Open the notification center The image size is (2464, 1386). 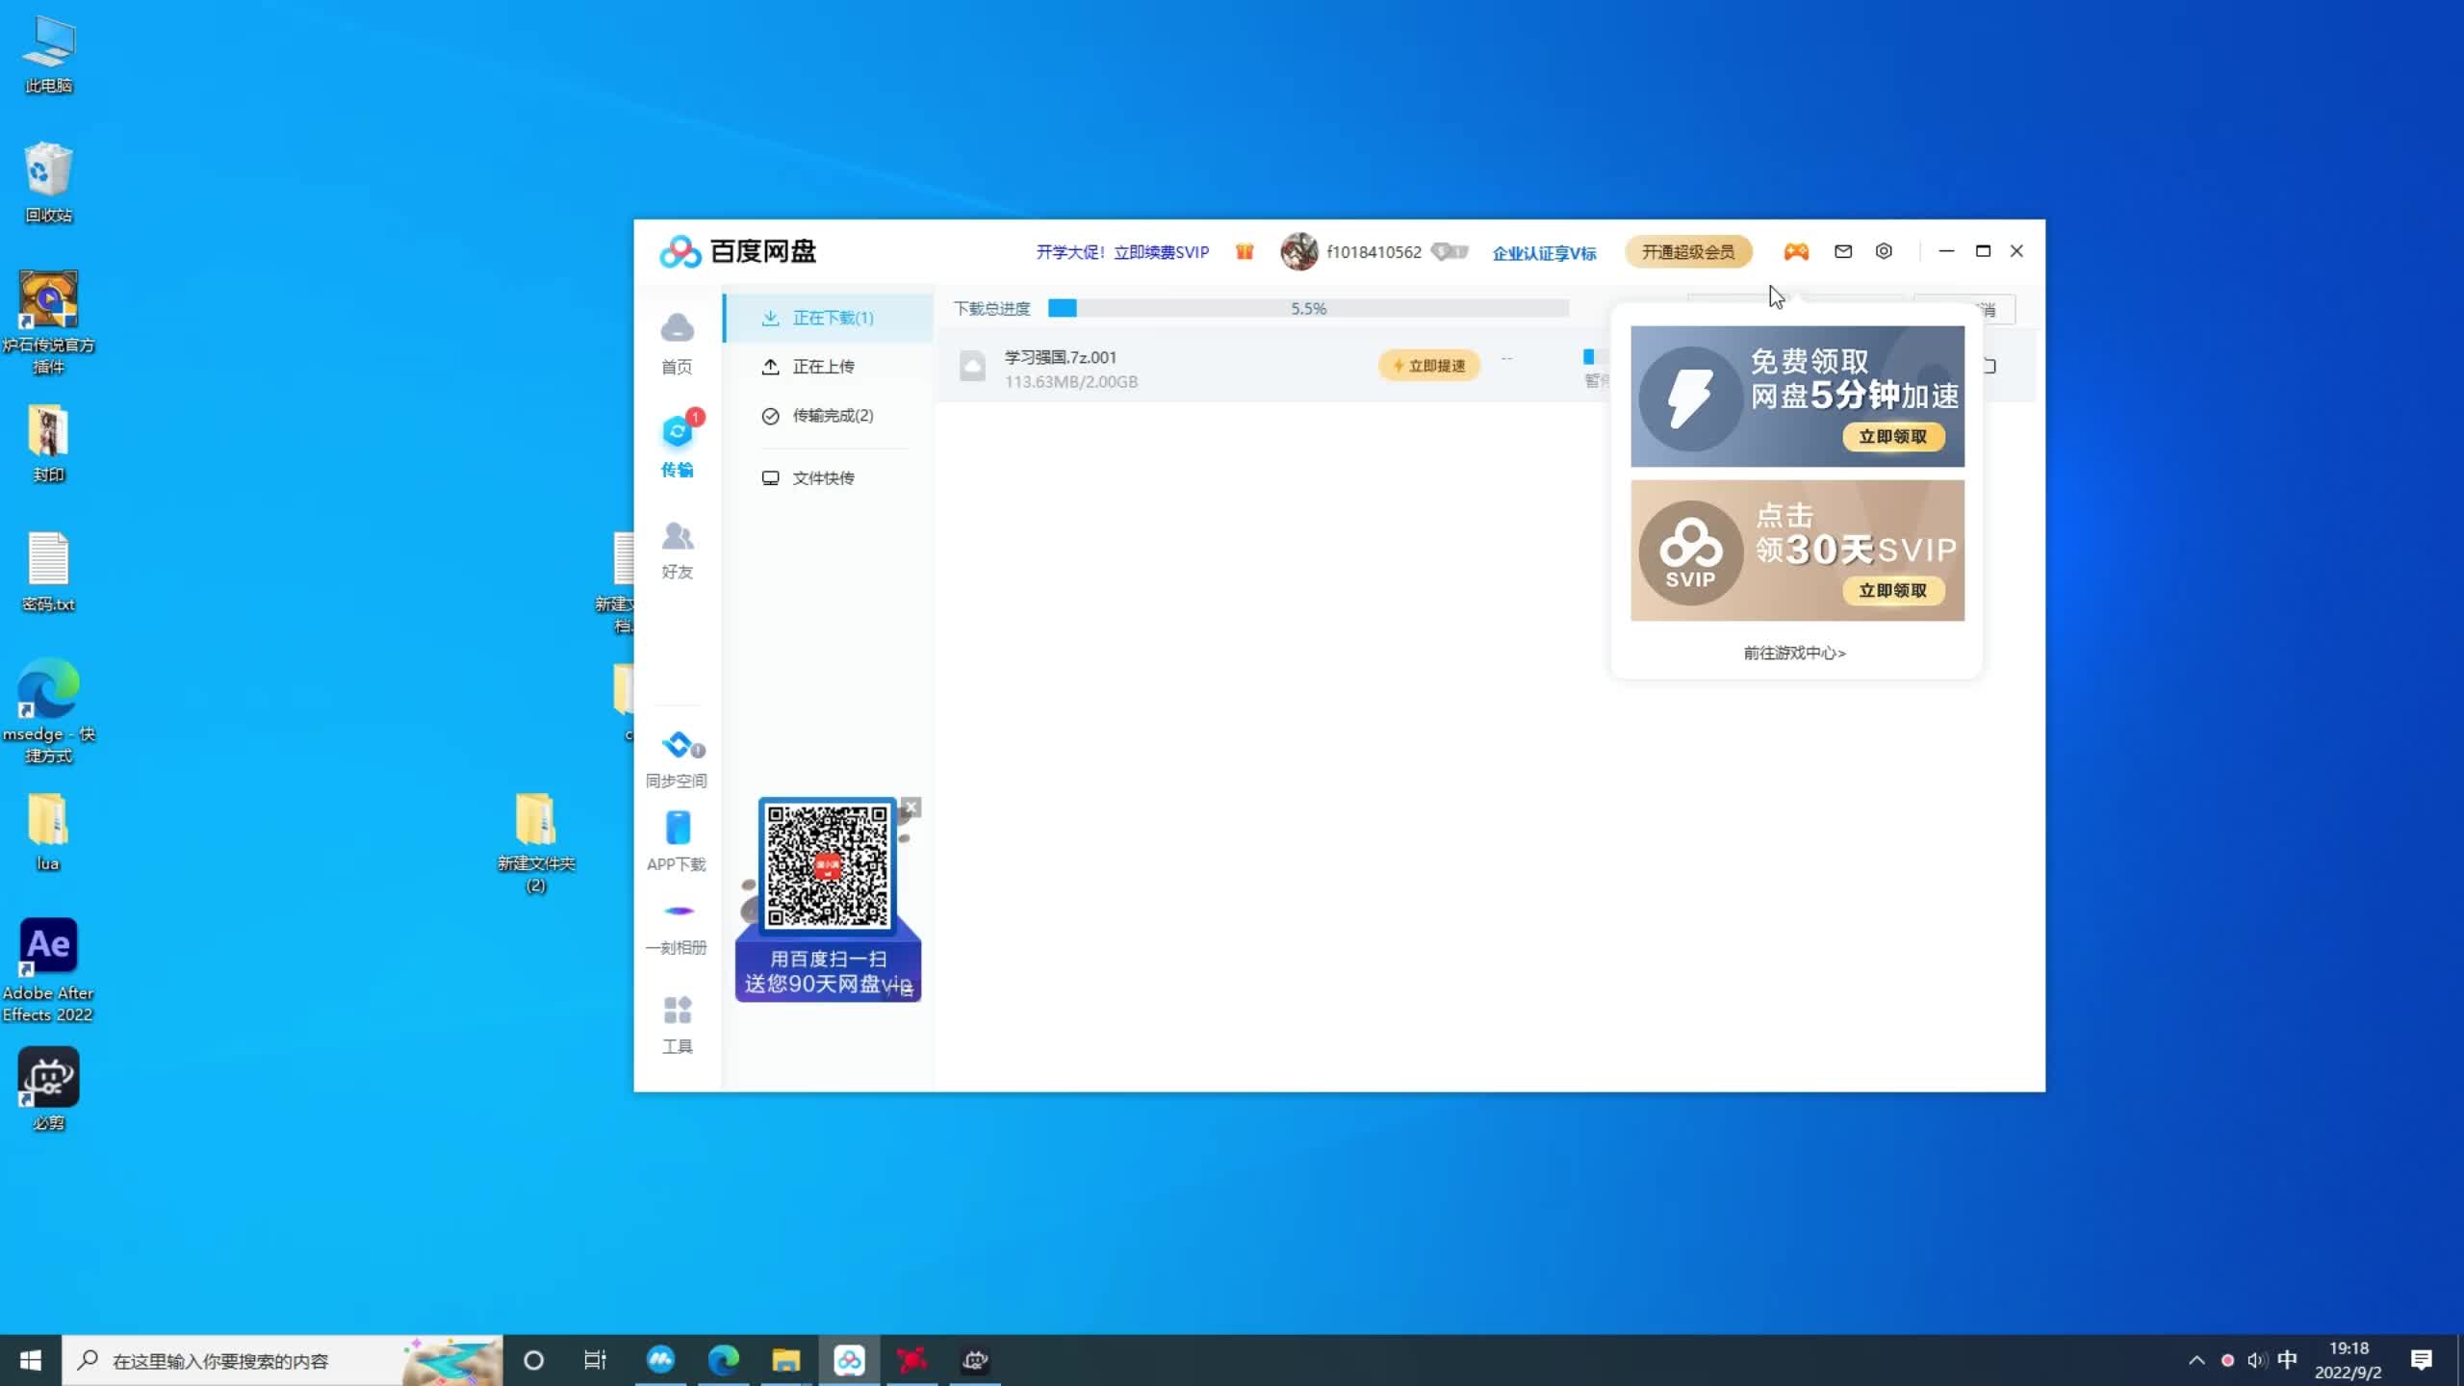(x=2422, y=1360)
